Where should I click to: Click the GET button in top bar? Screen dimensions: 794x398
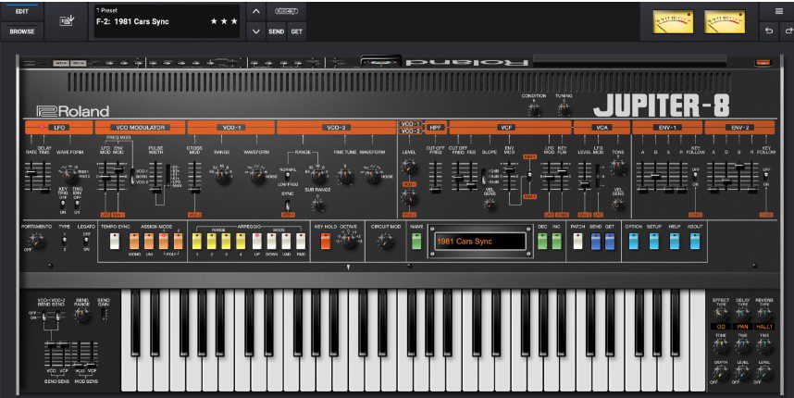(x=297, y=31)
